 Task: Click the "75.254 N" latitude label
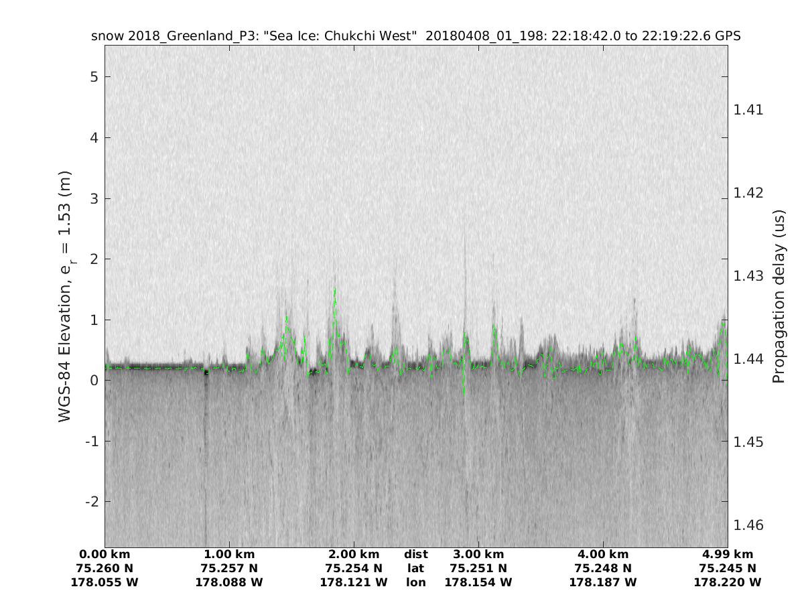[x=354, y=569]
